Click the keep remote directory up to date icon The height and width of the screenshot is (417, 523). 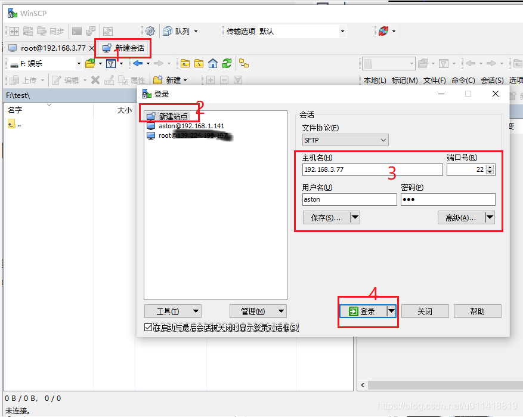tap(108, 32)
